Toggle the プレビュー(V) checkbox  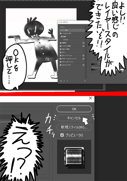[x=62, y=135]
